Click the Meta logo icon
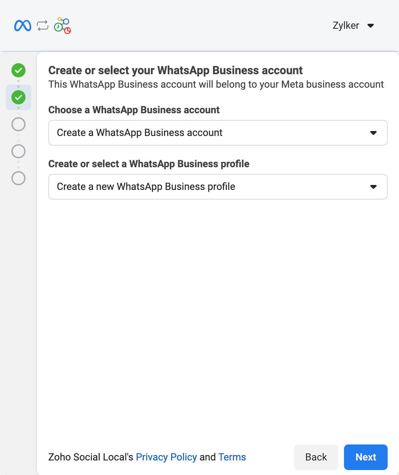This screenshot has width=399, height=475. pos(23,26)
